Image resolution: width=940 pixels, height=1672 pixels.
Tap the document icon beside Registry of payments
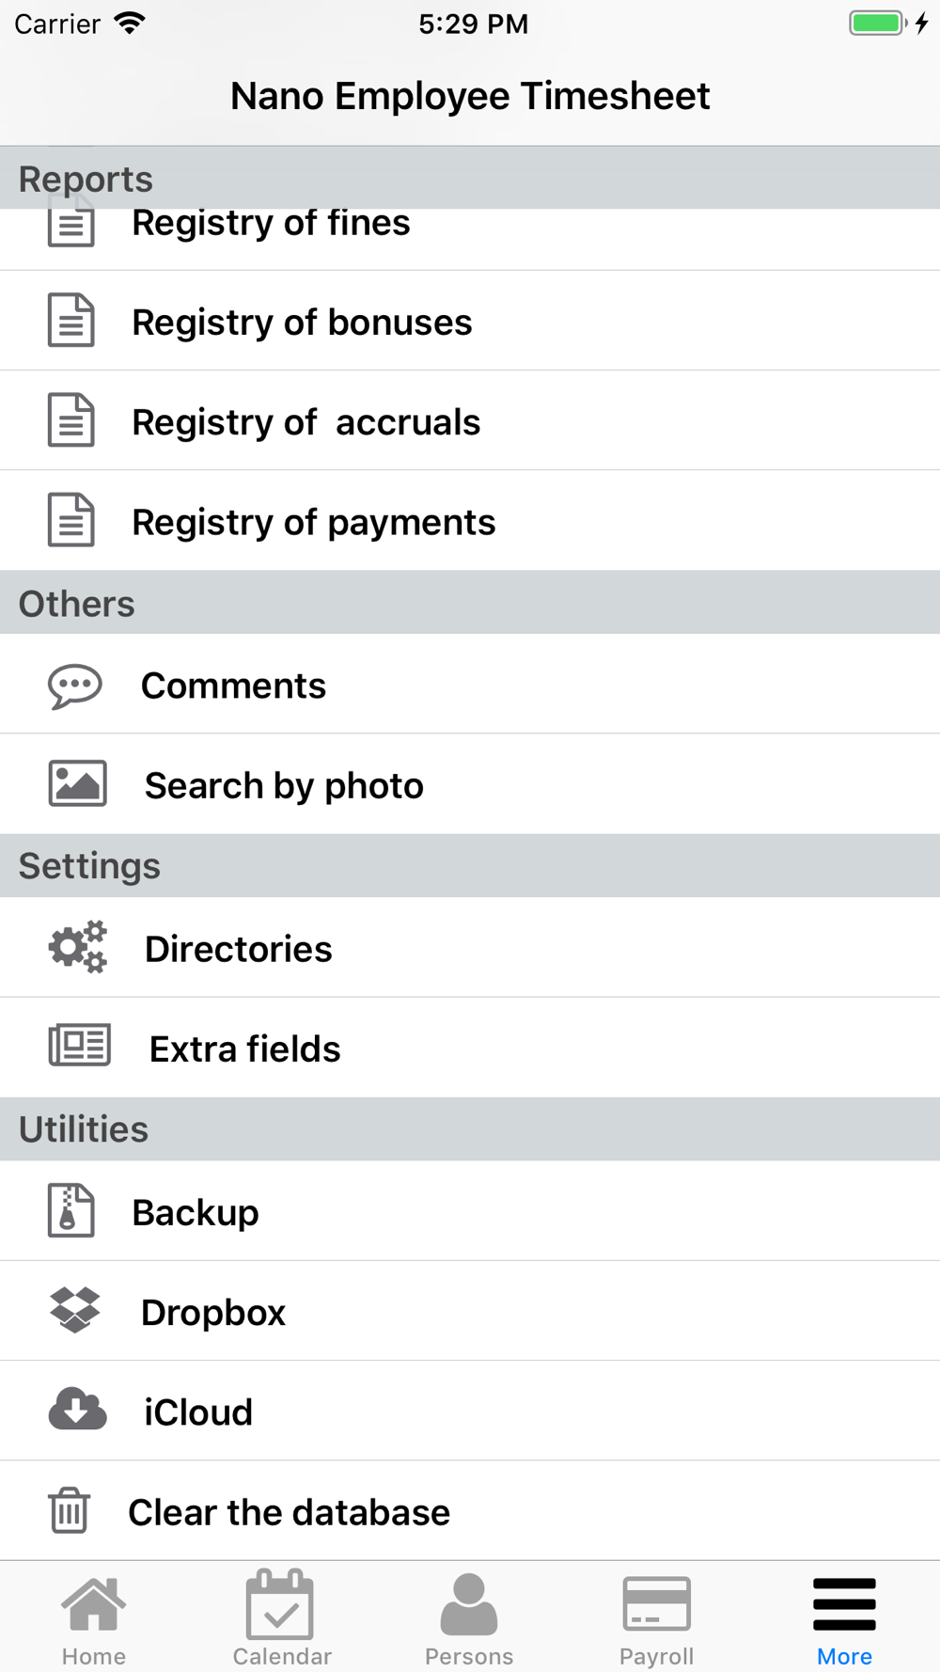click(71, 519)
